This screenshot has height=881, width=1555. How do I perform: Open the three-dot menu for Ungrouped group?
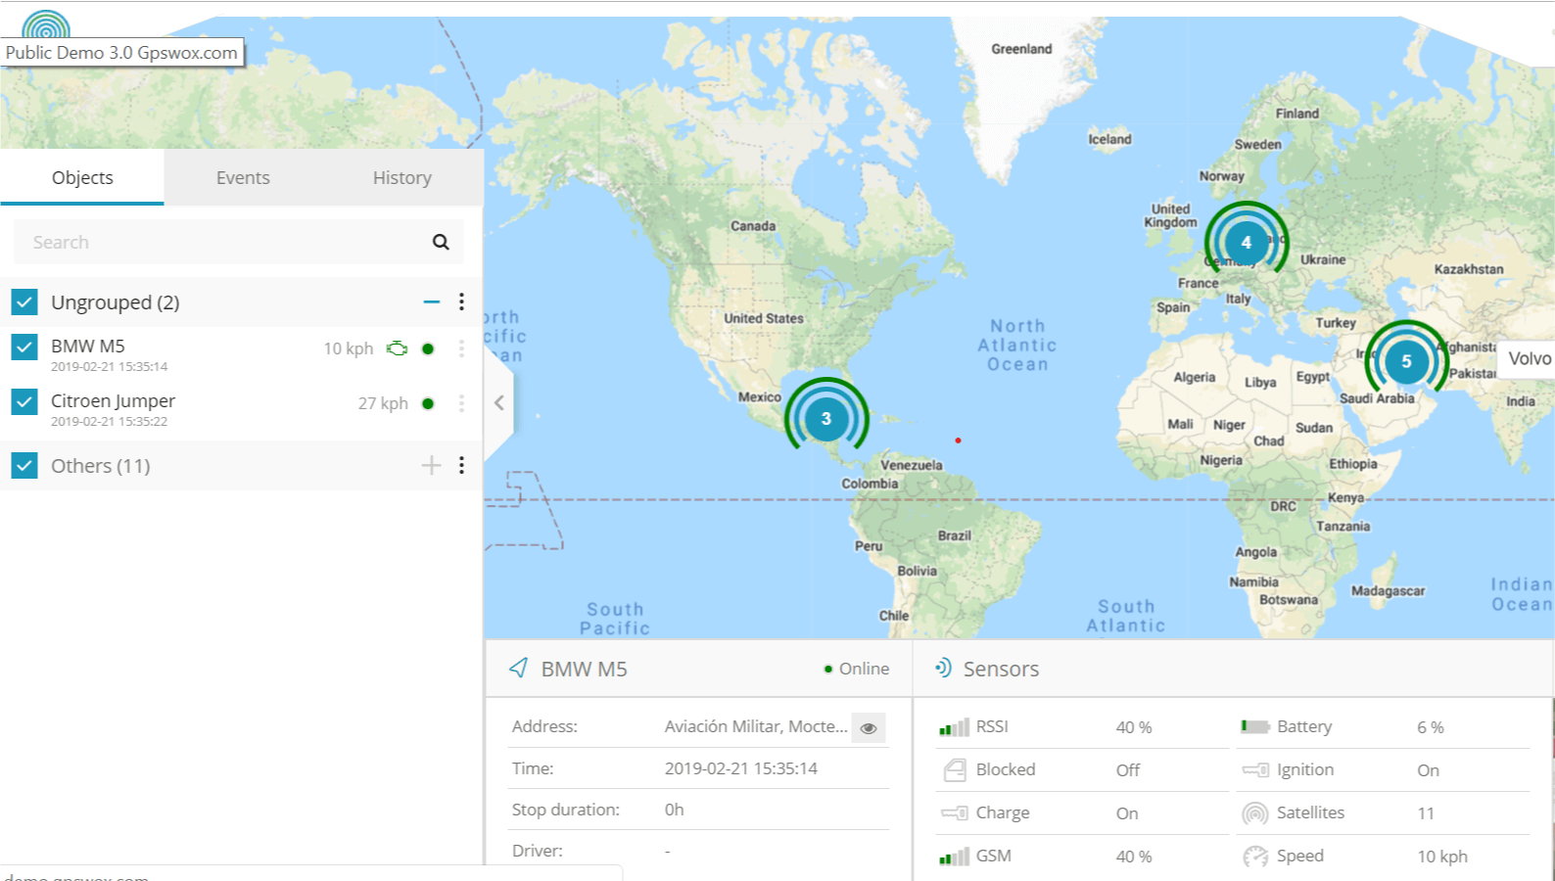461,301
